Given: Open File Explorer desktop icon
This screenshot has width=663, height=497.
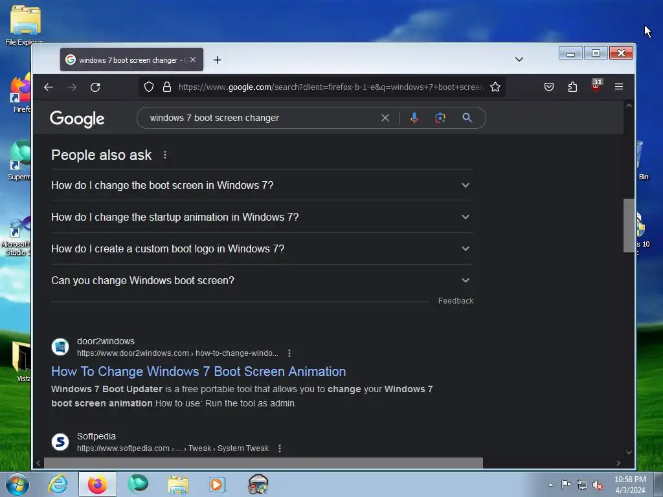Looking at the screenshot, I should pos(25,25).
